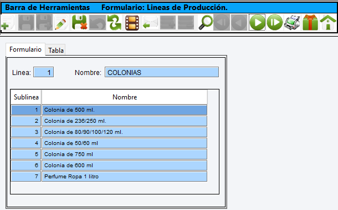This screenshot has height=210, width=338.
Task: Click Sublinea cell number 2
Action: coord(26,121)
